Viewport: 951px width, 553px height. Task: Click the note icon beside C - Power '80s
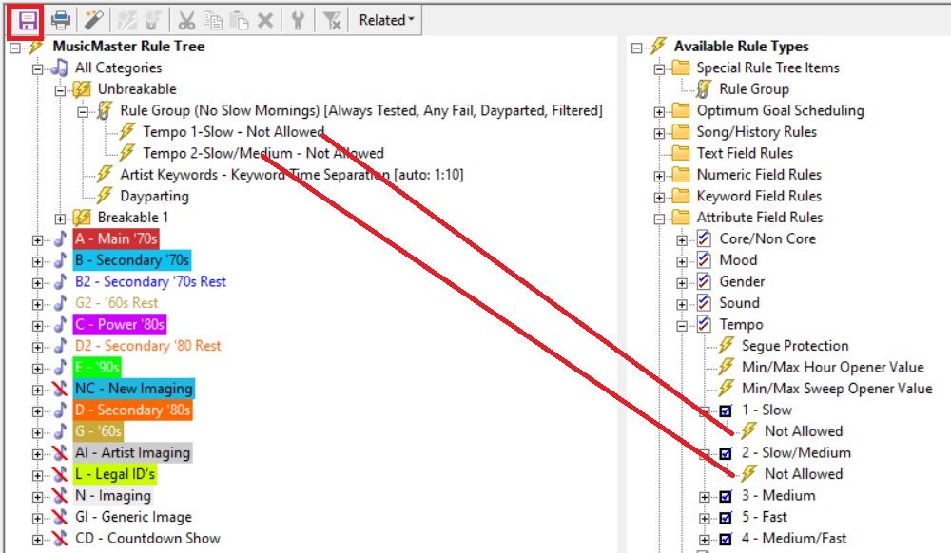(59, 324)
